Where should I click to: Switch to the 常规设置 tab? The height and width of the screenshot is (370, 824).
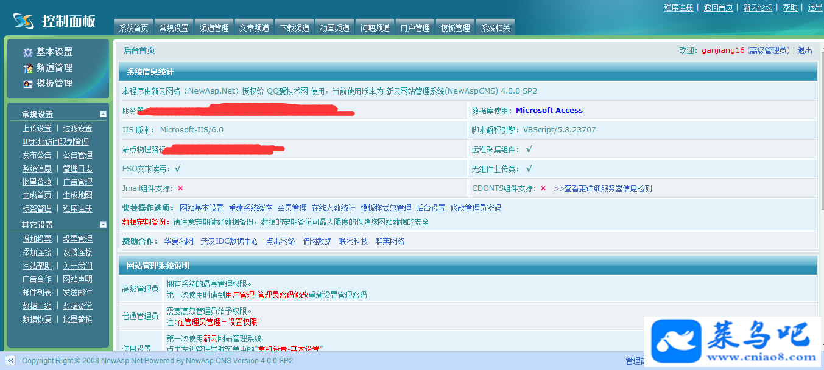tap(174, 28)
